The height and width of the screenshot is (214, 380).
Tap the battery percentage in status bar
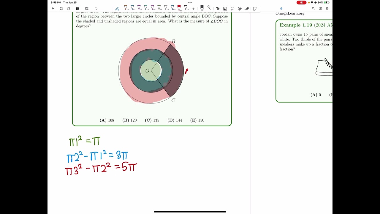click(320, 2)
